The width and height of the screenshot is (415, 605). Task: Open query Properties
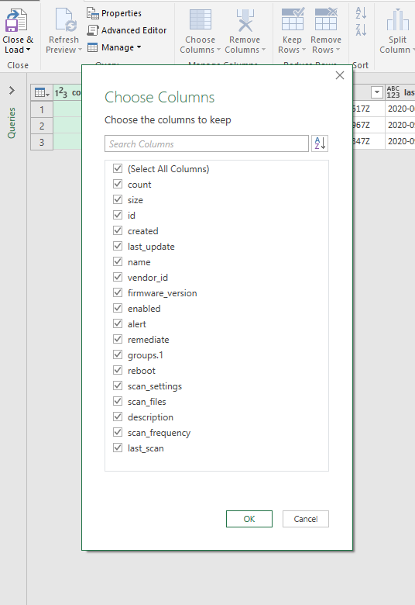(x=115, y=13)
